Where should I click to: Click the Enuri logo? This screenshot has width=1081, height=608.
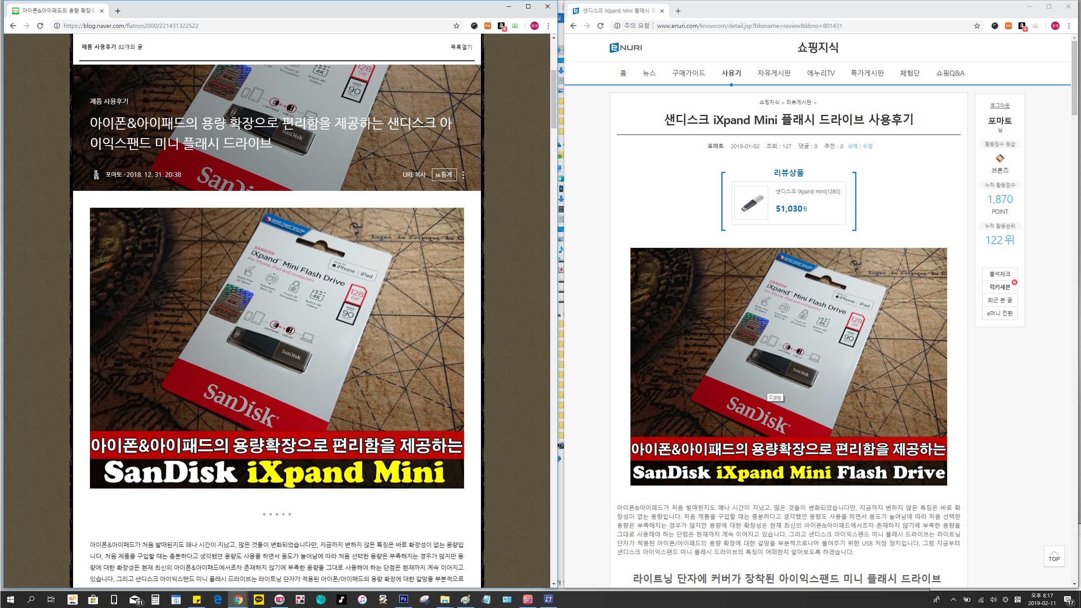pos(626,48)
